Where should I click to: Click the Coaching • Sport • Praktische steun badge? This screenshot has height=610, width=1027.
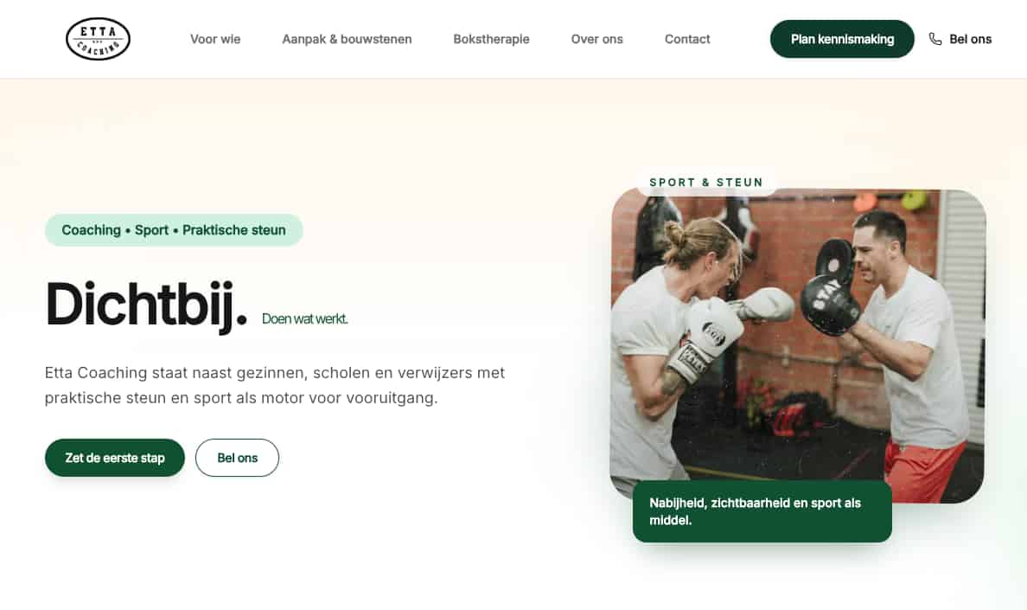[x=174, y=230]
